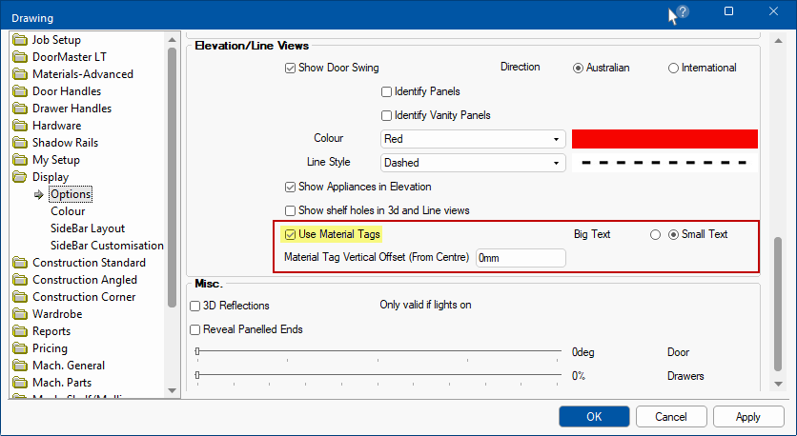Click the Reports folder icon
797x436 pixels.
click(x=20, y=331)
